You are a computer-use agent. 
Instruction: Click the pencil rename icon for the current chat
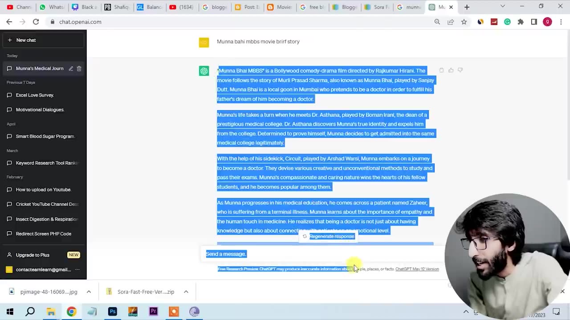tap(70, 68)
